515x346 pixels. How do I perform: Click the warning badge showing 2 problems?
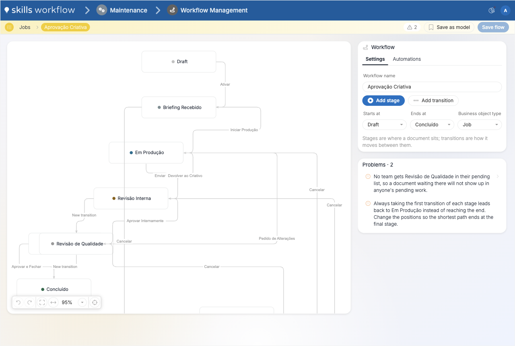tap(412, 27)
